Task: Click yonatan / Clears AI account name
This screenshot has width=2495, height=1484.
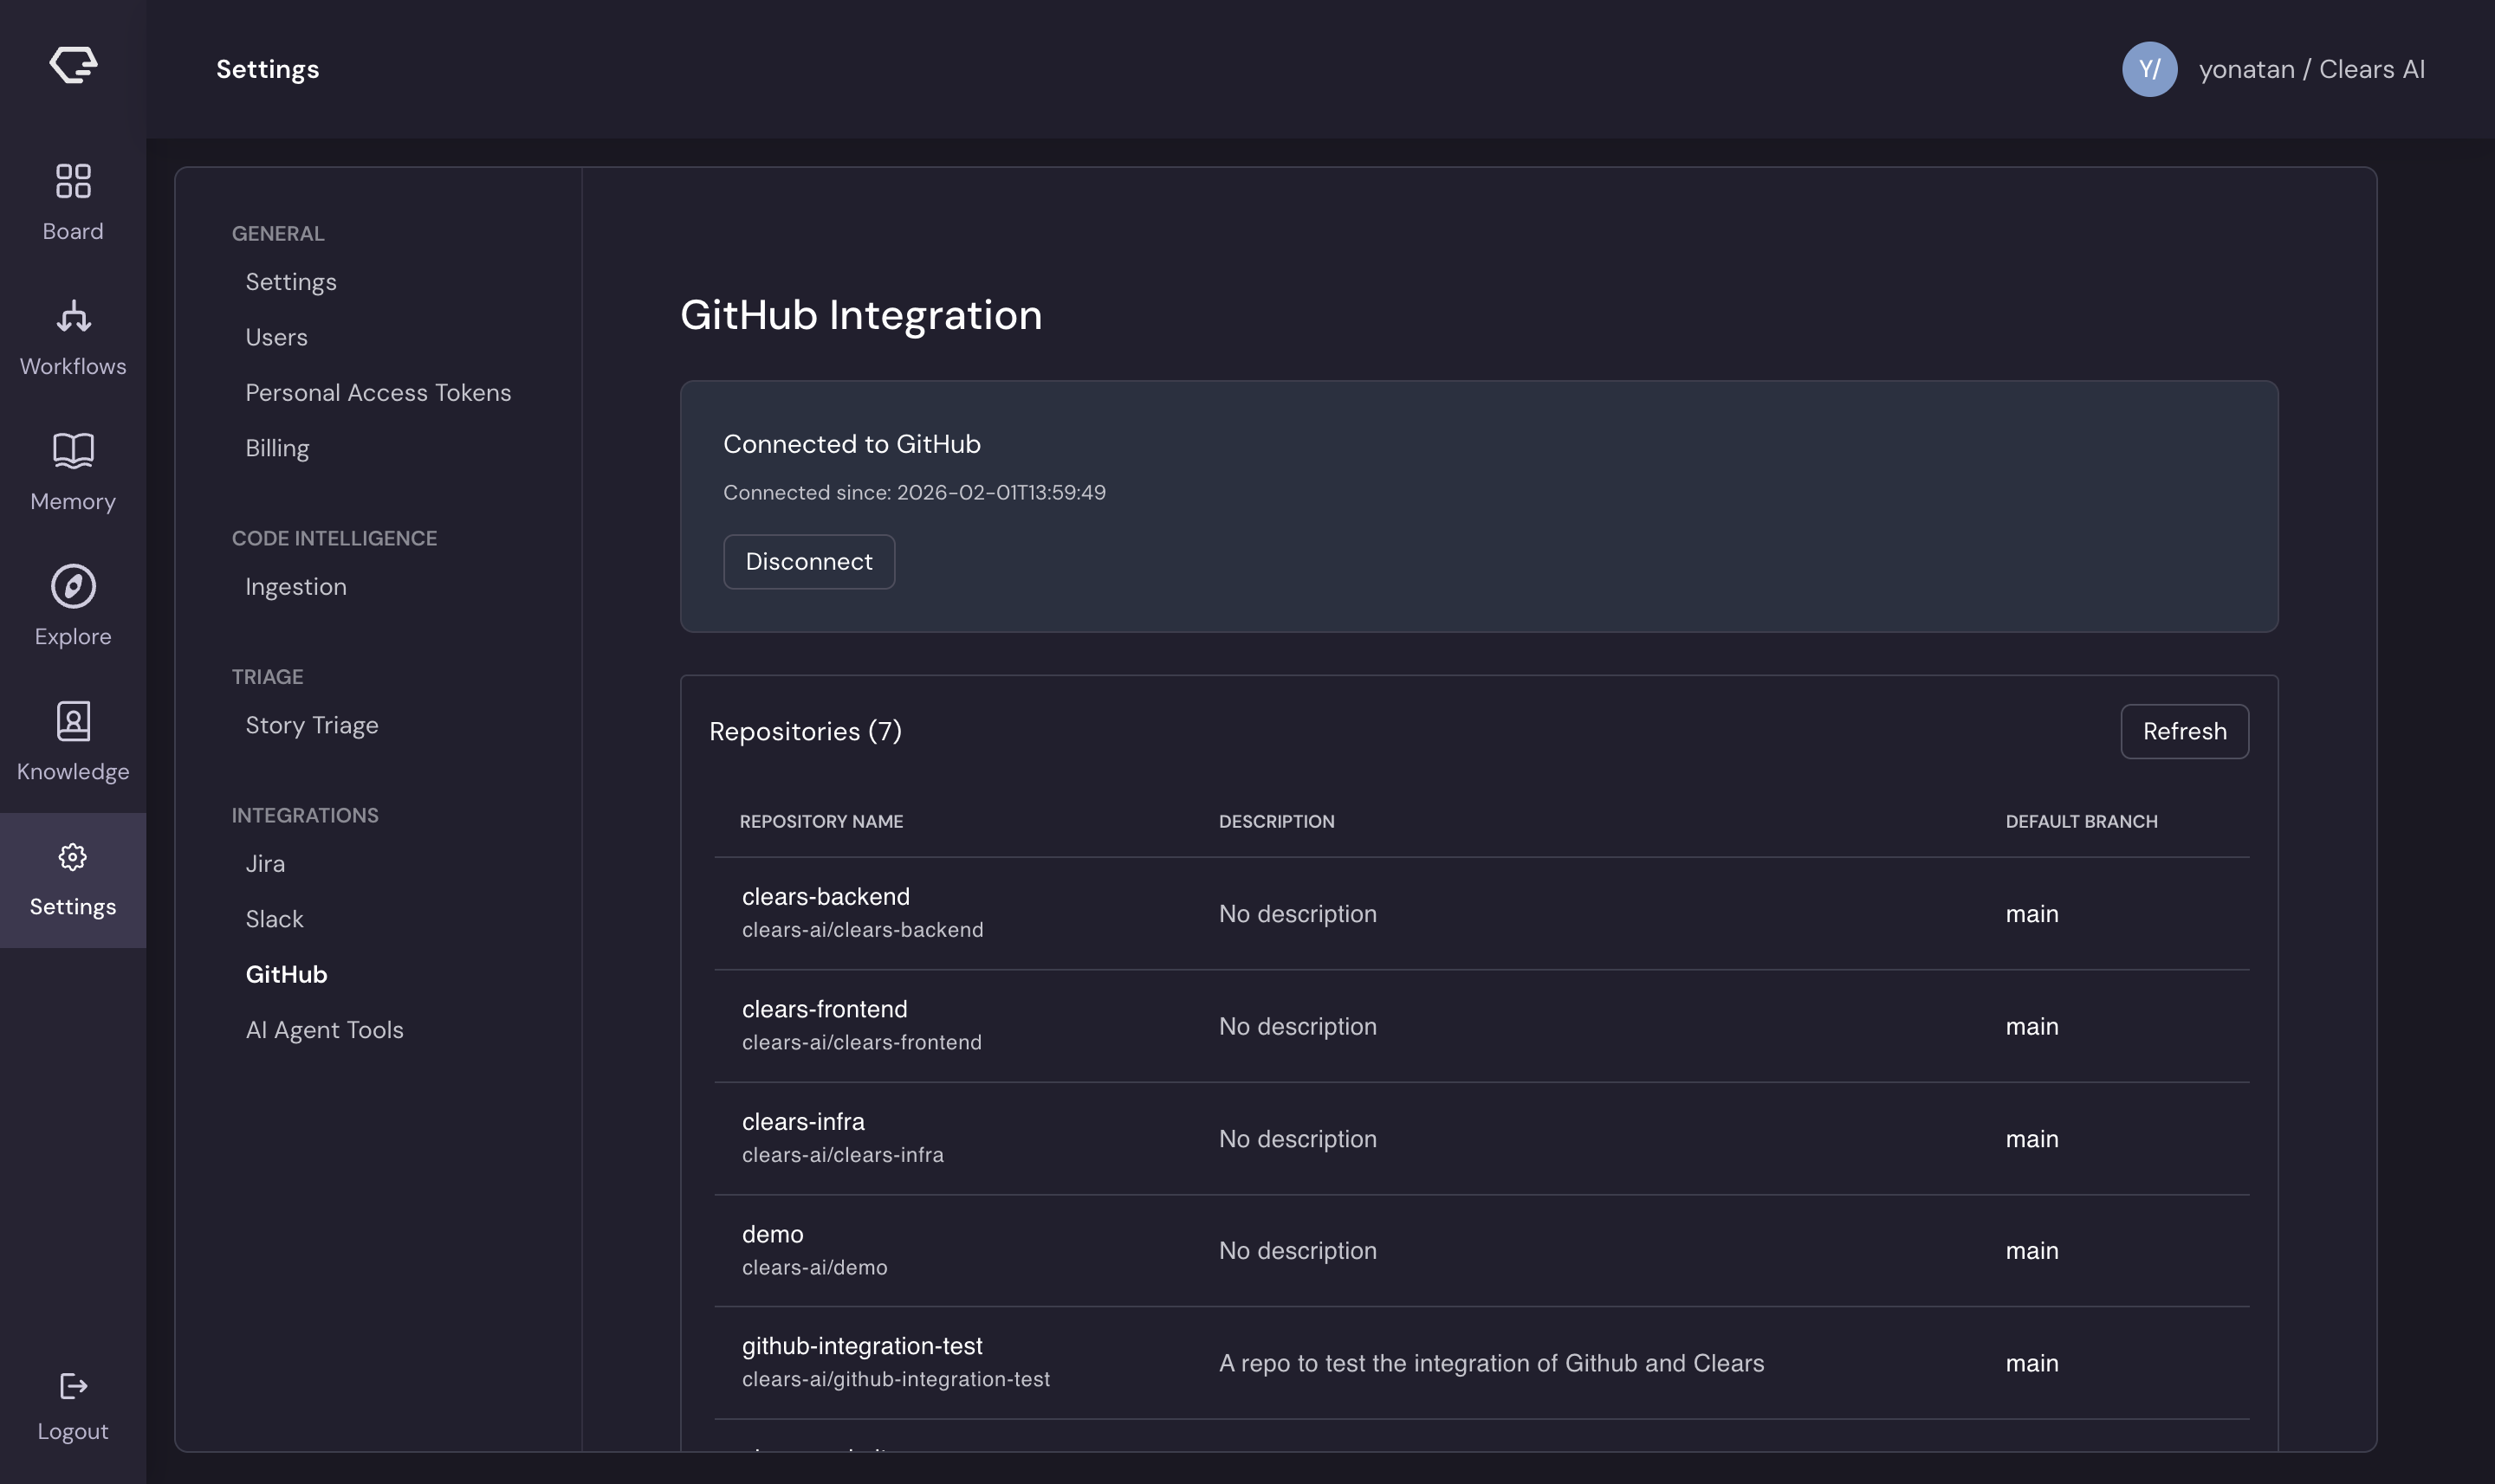Action: [2311, 69]
